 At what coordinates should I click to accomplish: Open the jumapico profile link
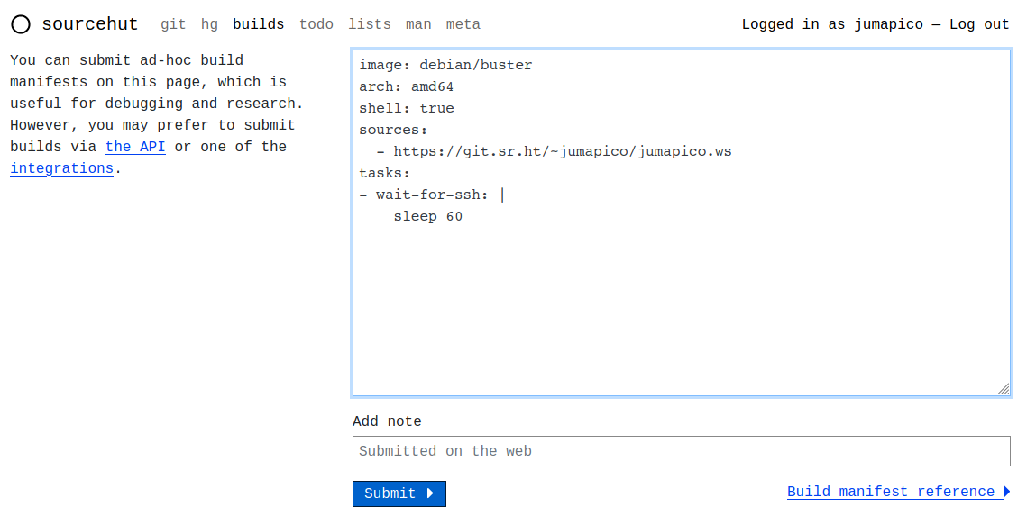coord(888,24)
